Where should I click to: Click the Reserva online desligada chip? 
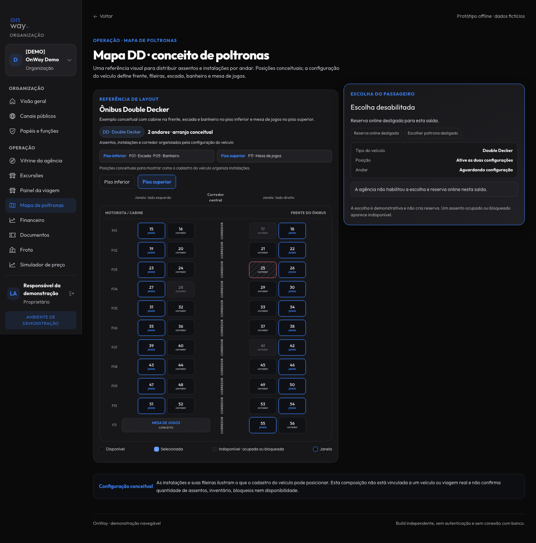click(376, 133)
